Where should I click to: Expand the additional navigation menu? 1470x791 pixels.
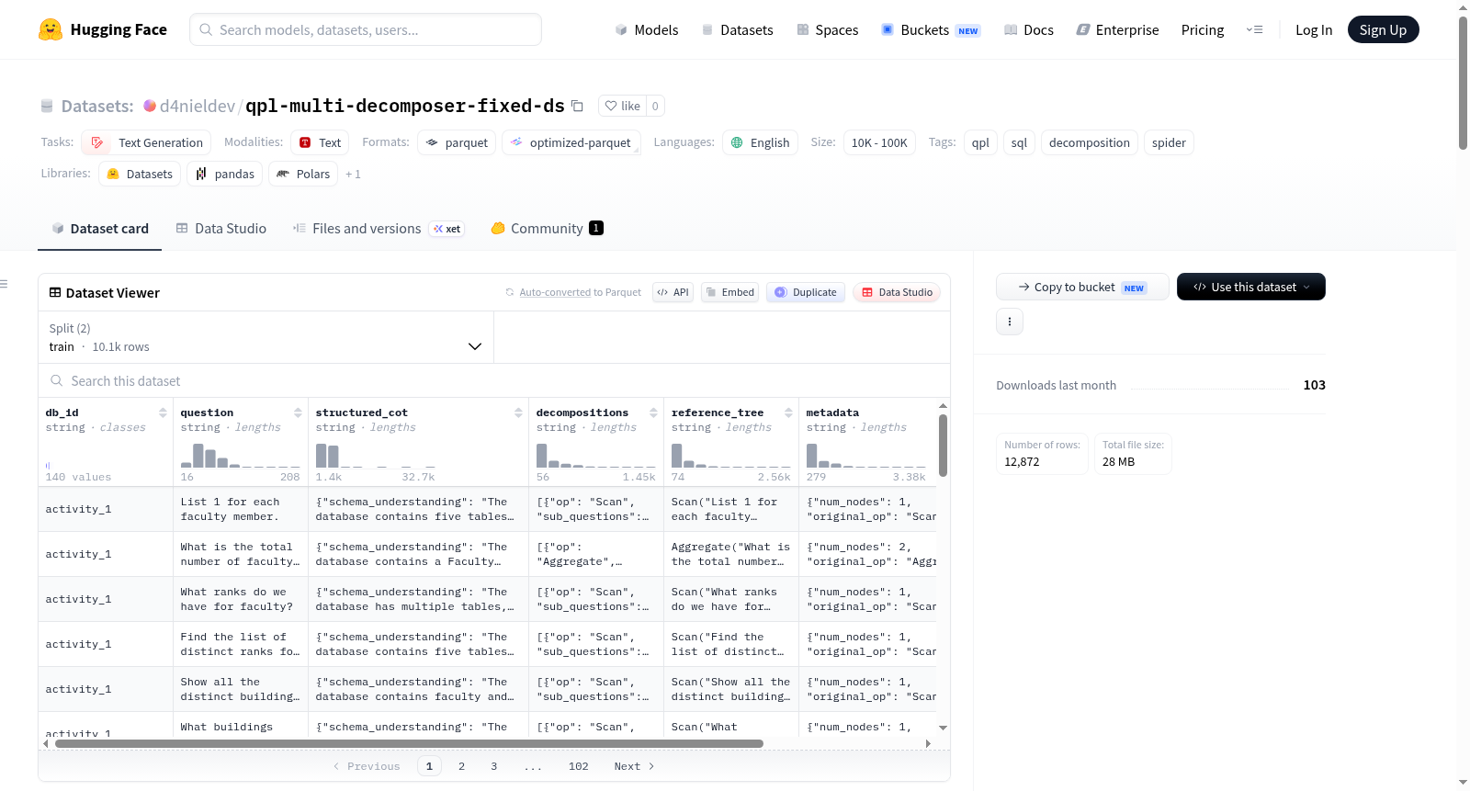click(1254, 29)
